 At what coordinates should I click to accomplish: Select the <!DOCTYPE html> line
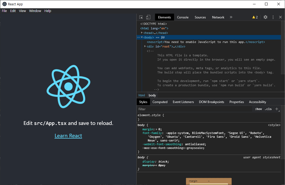[153, 24]
